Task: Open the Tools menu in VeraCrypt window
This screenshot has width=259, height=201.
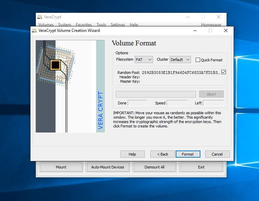Action: [101, 25]
